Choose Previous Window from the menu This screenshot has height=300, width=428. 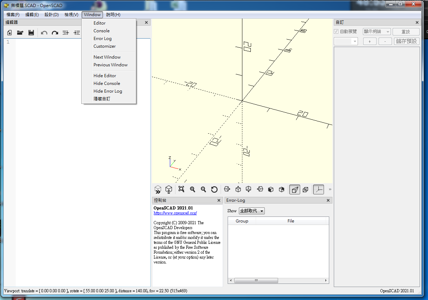click(x=109, y=65)
